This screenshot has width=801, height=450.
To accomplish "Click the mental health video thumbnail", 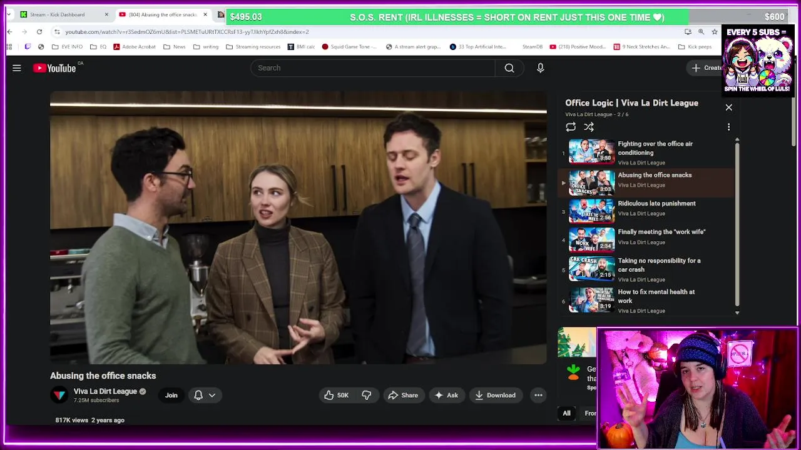I will pos(591,299).
